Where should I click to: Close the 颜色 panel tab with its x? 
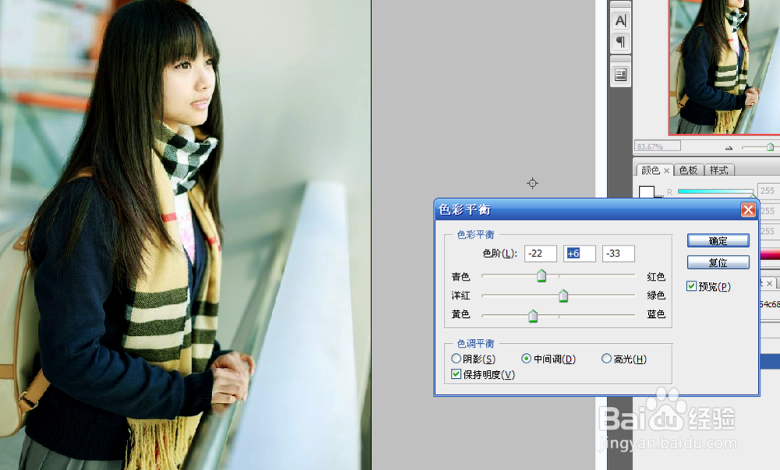pos(667,171)
